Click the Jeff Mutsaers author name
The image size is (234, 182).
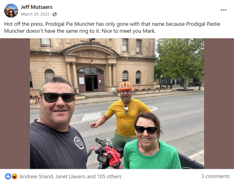tap(36, 7)
